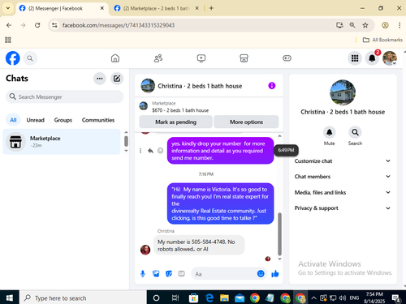The image size is (406, 304).
Task: Open the All Bookmarks folder
Action: (x=382, y=40)
